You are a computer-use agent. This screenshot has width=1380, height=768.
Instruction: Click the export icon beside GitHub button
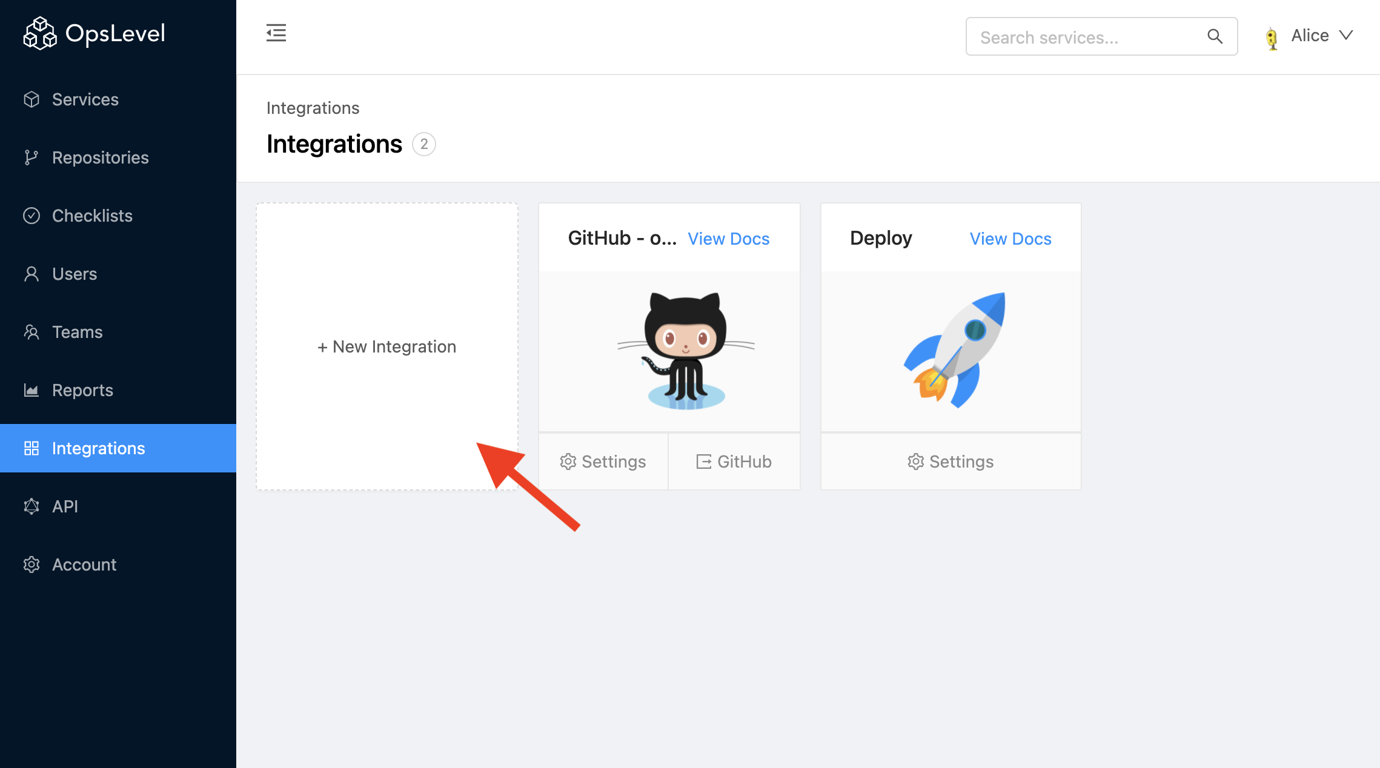click(704, 462)
